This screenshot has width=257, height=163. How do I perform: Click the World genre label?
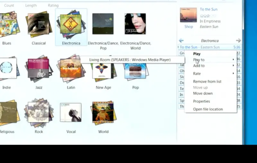pyautogui.click(x=103, y=132)
